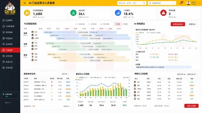
Task: Click the AI洞察 highlighted insight text
Action: coord(163,67)
